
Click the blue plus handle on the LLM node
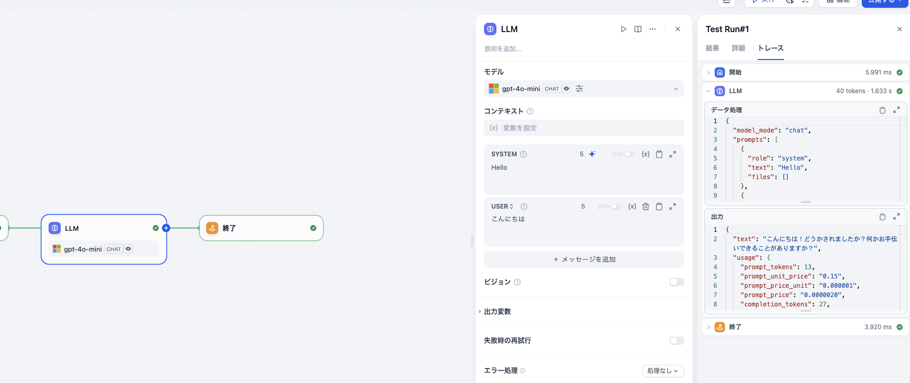tap(166, 228)
